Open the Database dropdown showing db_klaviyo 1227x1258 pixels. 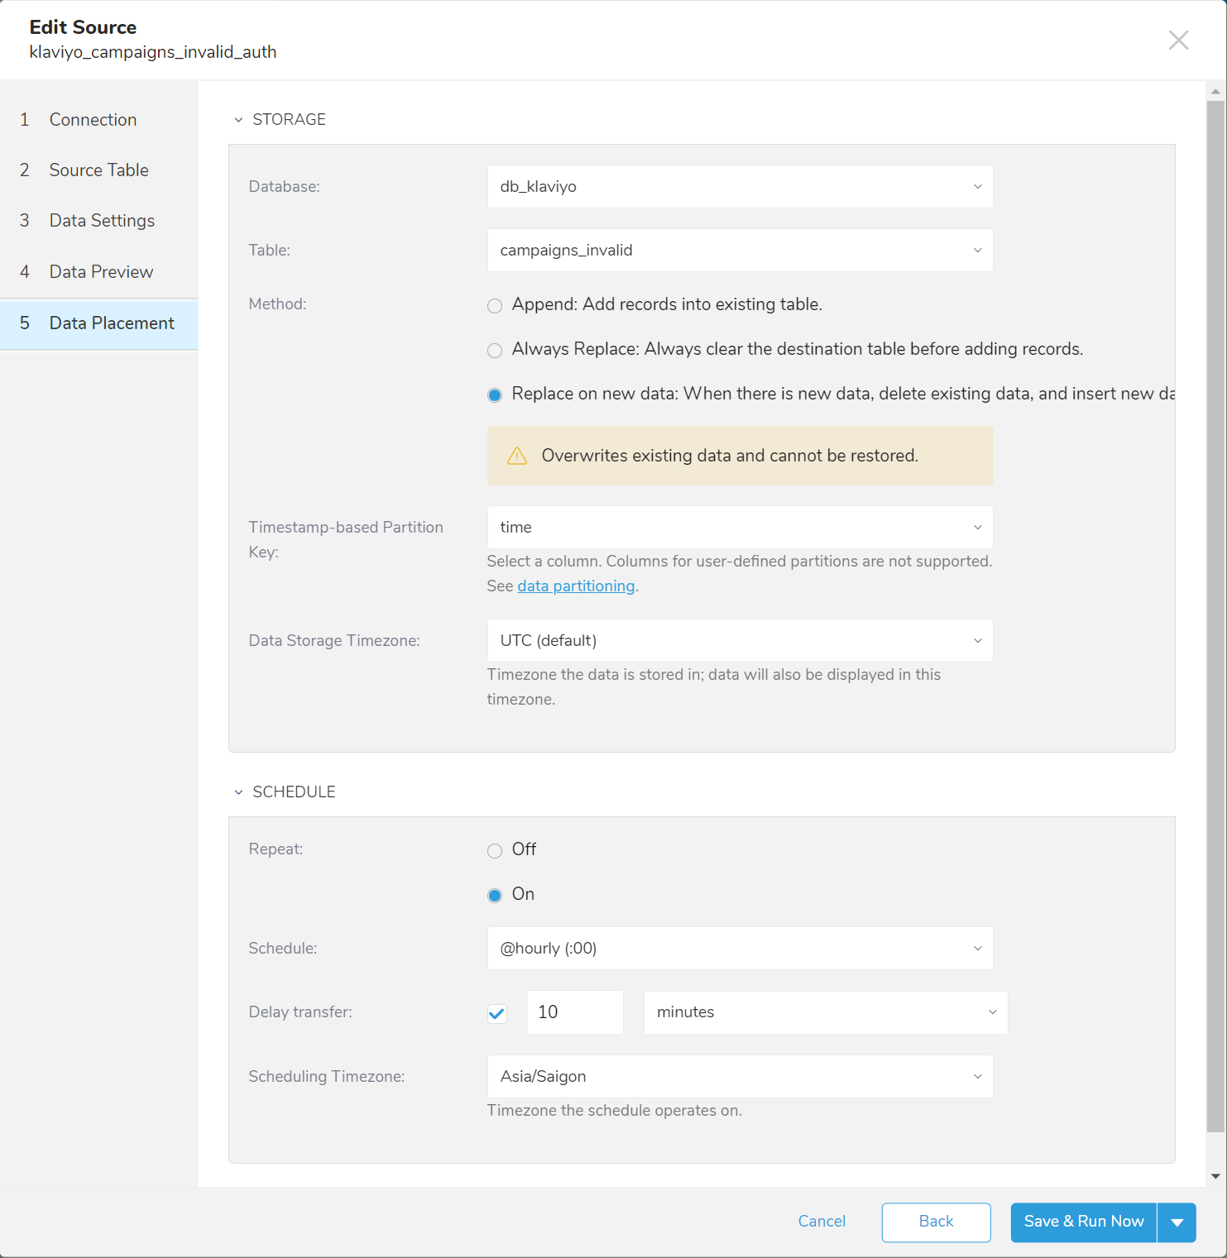tap(740, 187)
